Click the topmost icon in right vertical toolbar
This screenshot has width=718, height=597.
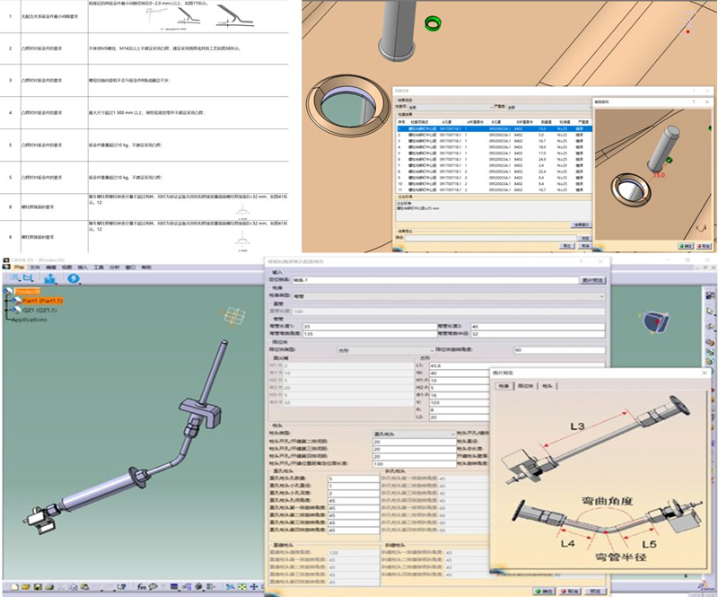pos(710,296)
